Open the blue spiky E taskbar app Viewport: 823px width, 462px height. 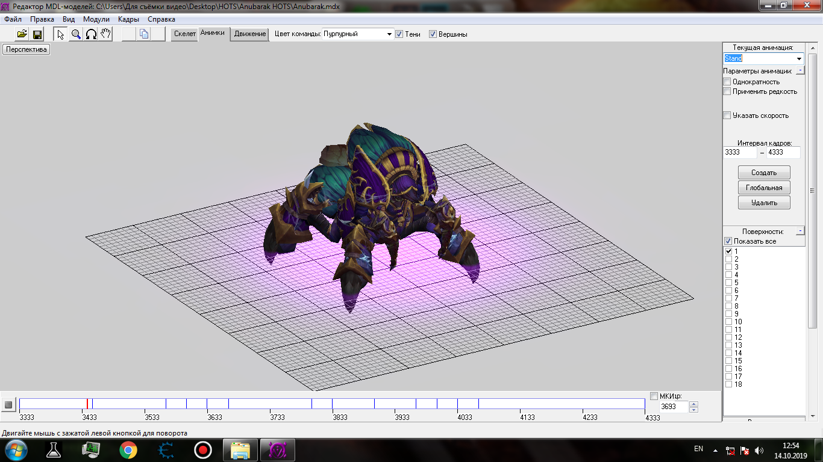tap(165, 449)
